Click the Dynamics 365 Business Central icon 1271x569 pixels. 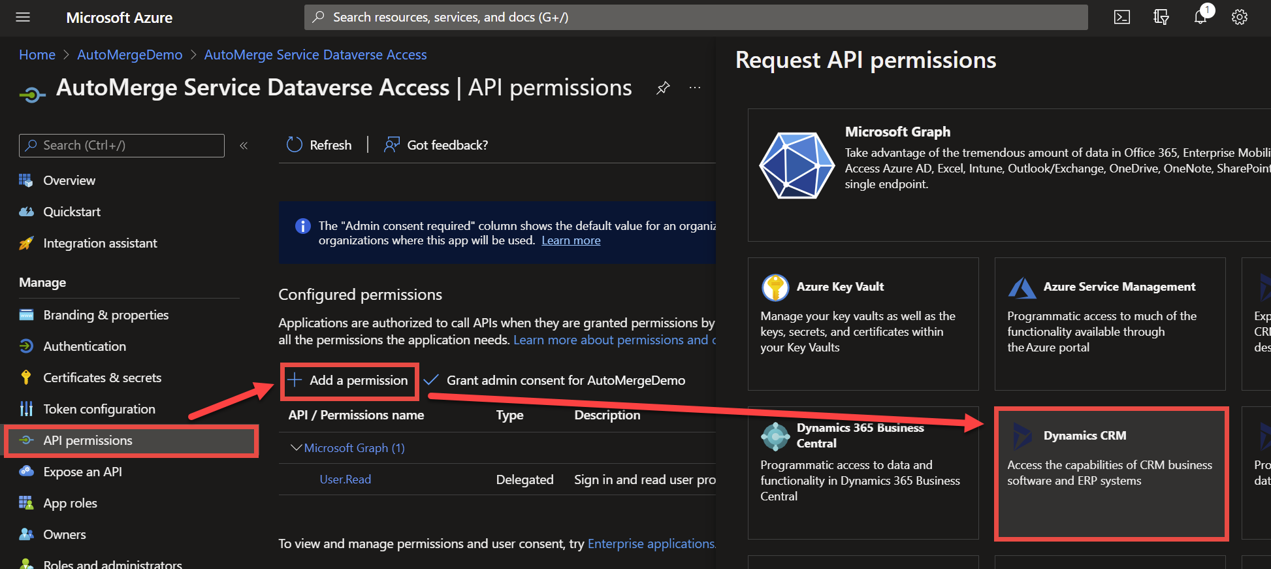(x=775, y=436)
